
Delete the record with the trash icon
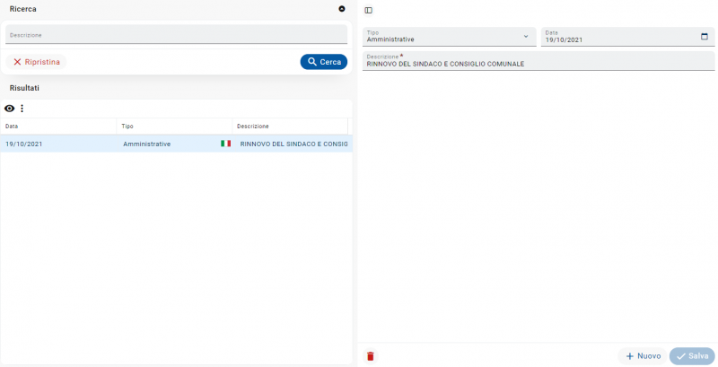371,356
